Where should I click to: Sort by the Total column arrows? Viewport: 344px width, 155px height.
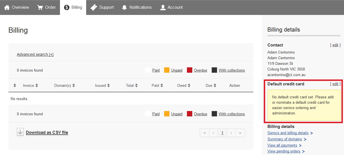pos(136,85)
